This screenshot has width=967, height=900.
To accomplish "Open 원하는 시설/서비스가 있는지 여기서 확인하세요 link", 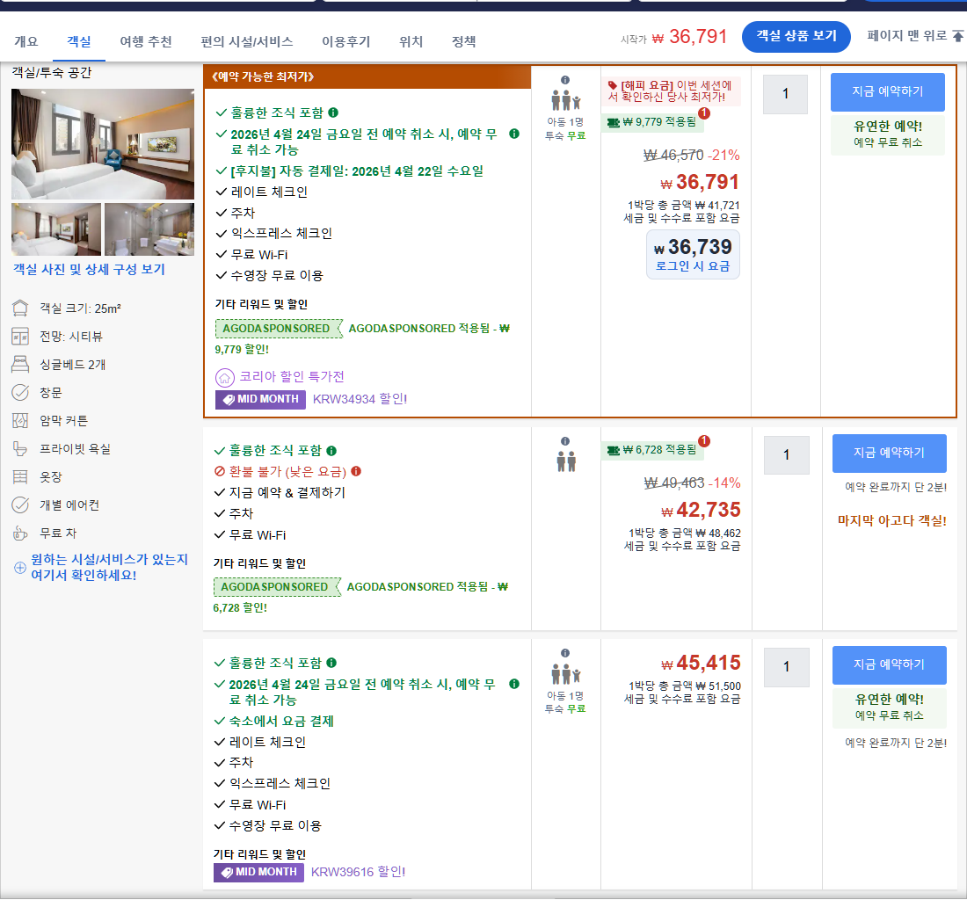I will [x=109, y=567].
